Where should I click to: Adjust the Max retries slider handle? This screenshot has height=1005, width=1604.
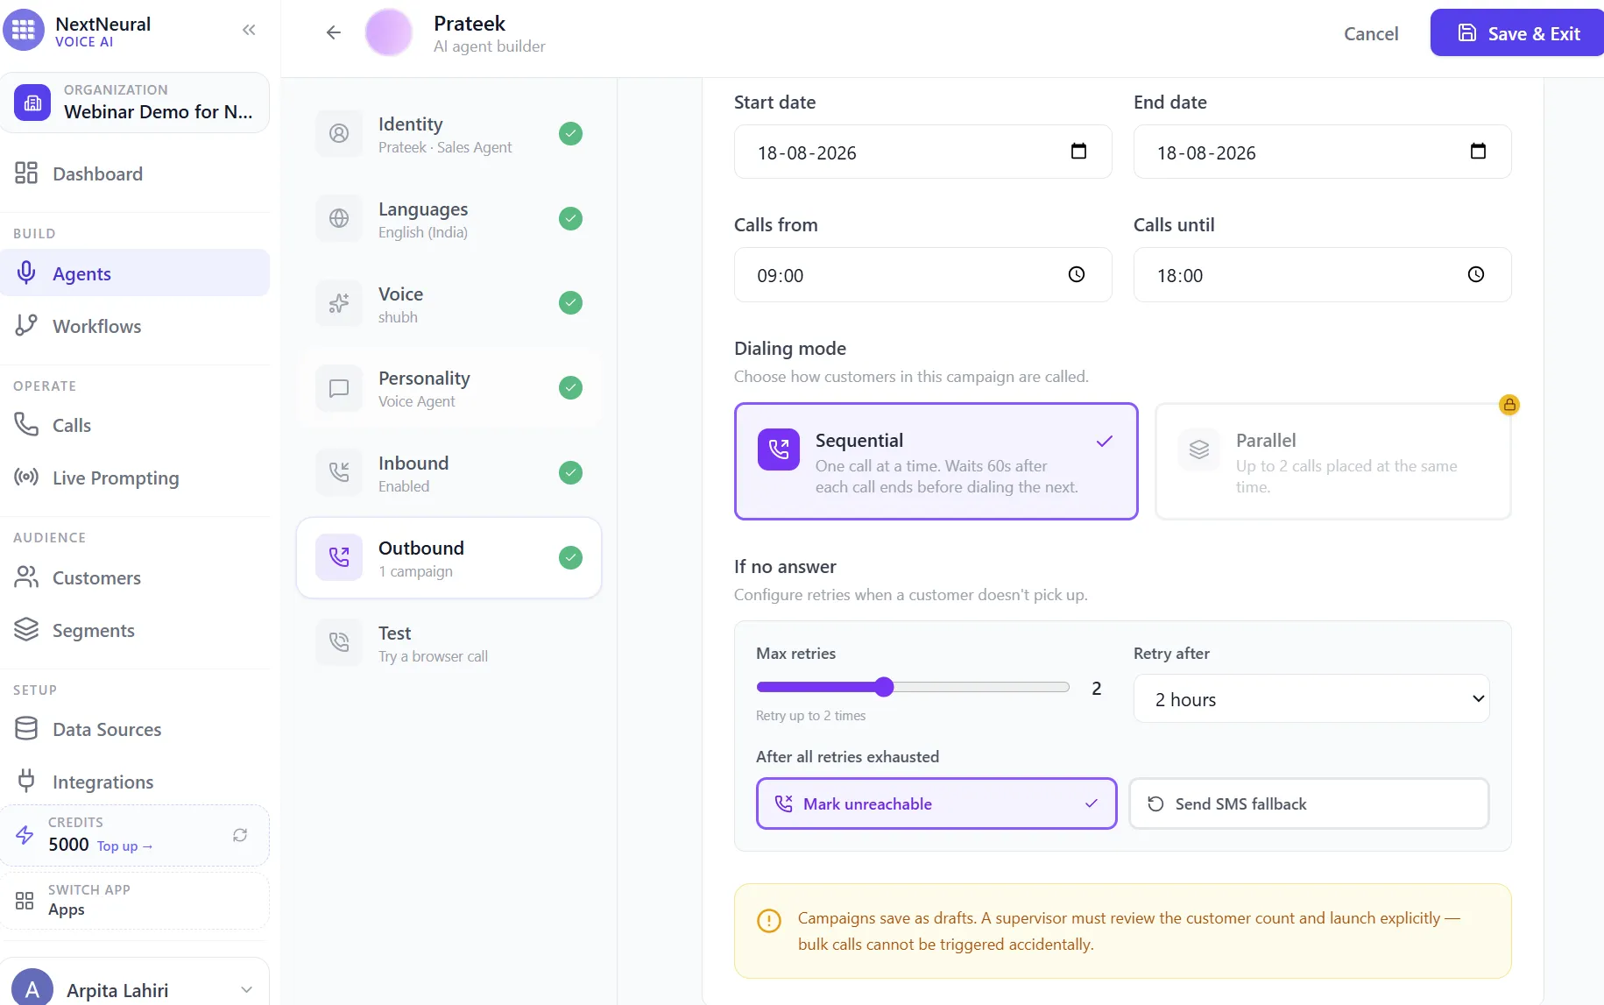point(884,687)
